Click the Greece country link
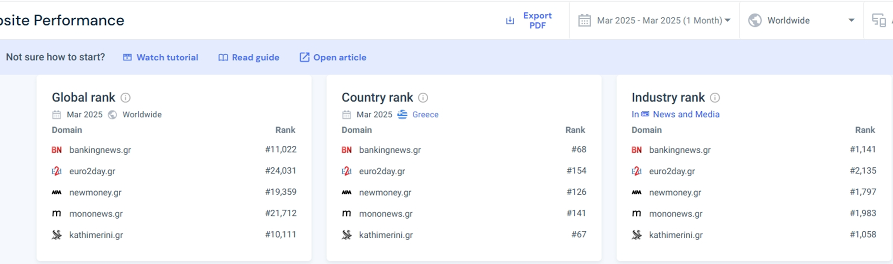Viewport: 893px width, 264px height. pyautogui.click(x=425, y=115)
